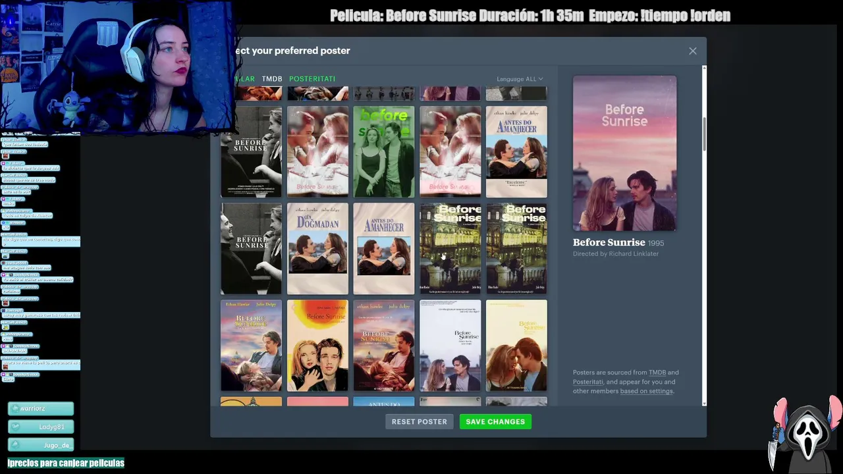
Task: Click the Pelicula Before Sunrise header text
Action: coord(530,16)
